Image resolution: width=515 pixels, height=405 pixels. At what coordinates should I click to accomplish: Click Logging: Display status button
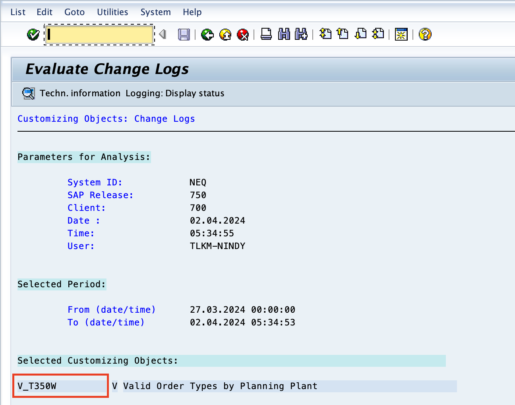[x=175, y=93]
